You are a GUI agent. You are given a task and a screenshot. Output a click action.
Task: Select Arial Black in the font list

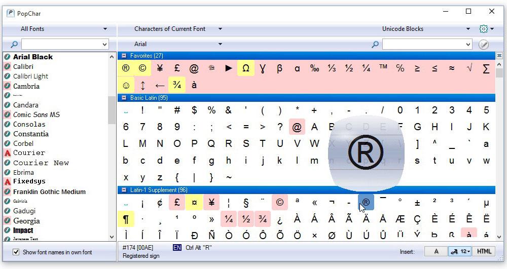click(32, 57)
